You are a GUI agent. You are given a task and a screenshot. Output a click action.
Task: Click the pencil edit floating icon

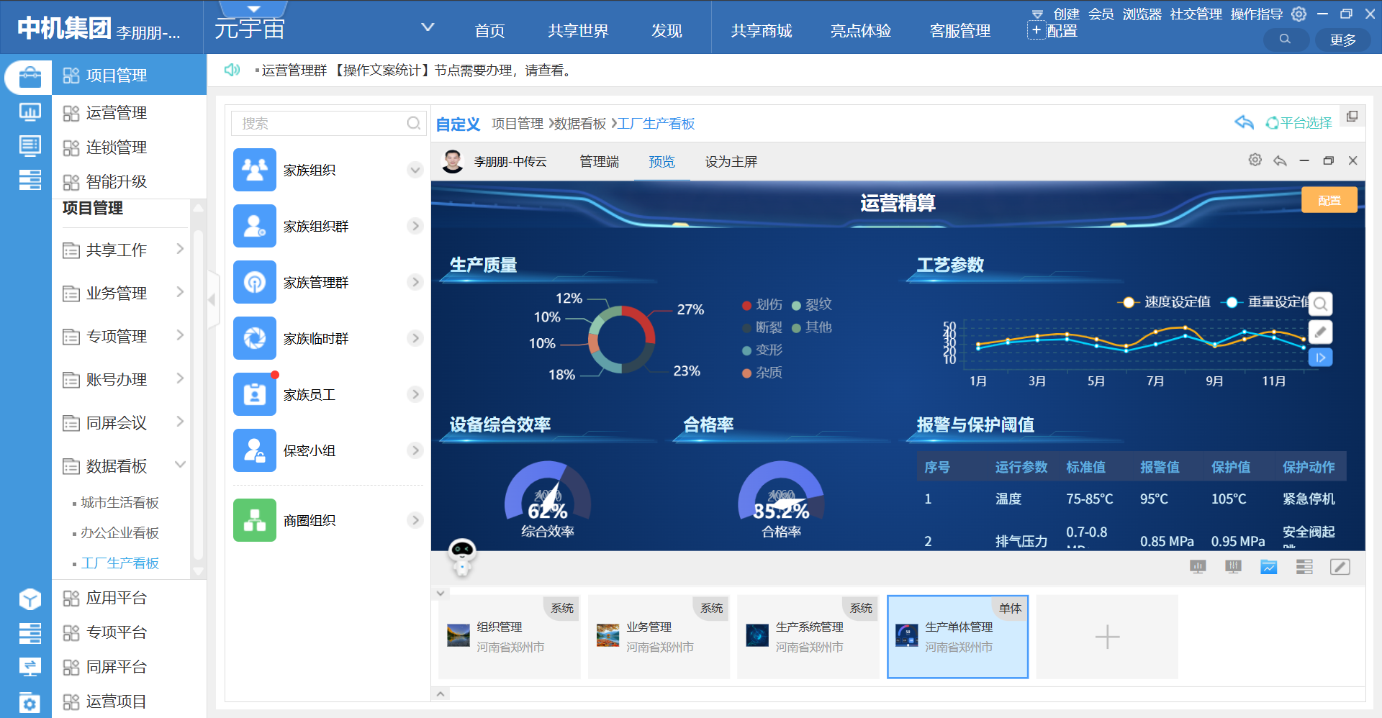pos(1320,332)
